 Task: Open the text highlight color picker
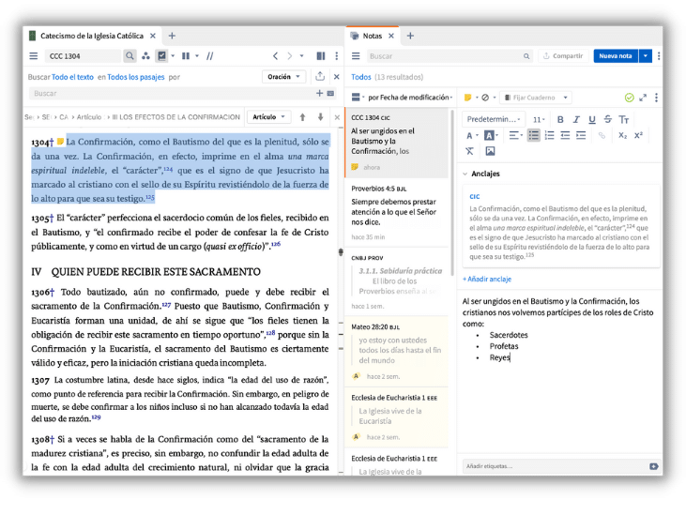[x=491, y=135]
